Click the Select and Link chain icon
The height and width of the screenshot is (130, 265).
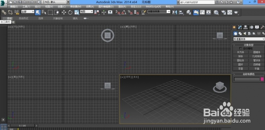pos(4,12)
